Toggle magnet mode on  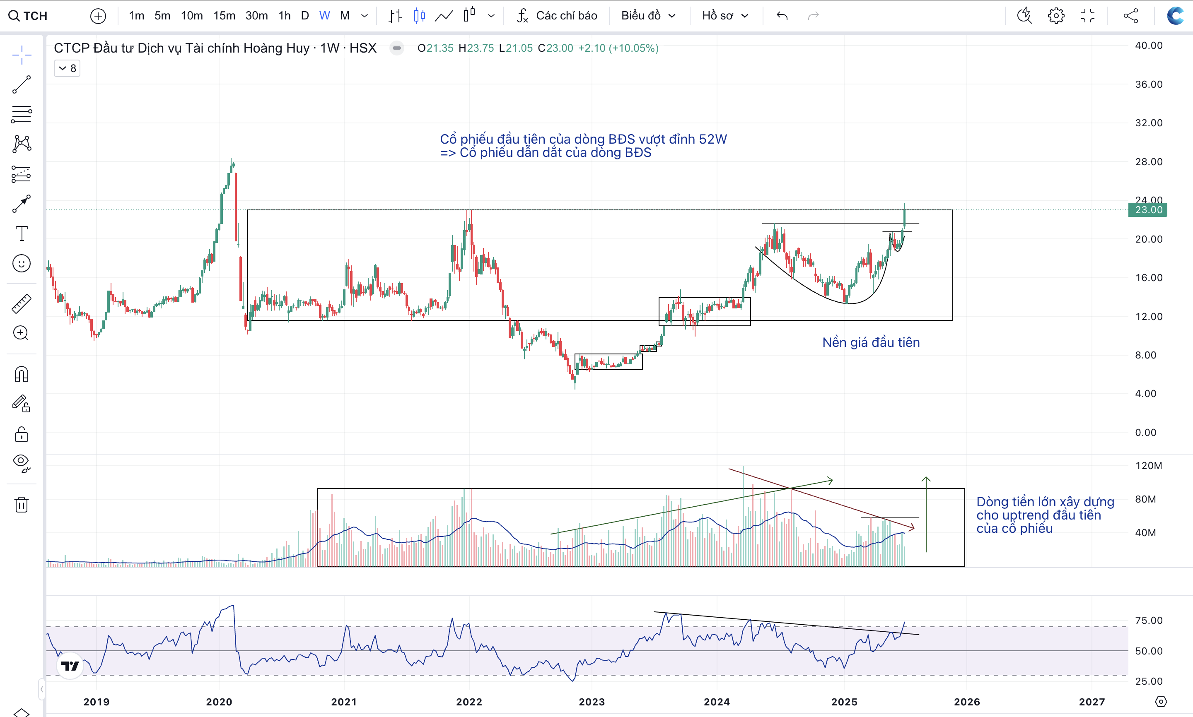click(21, 374)
